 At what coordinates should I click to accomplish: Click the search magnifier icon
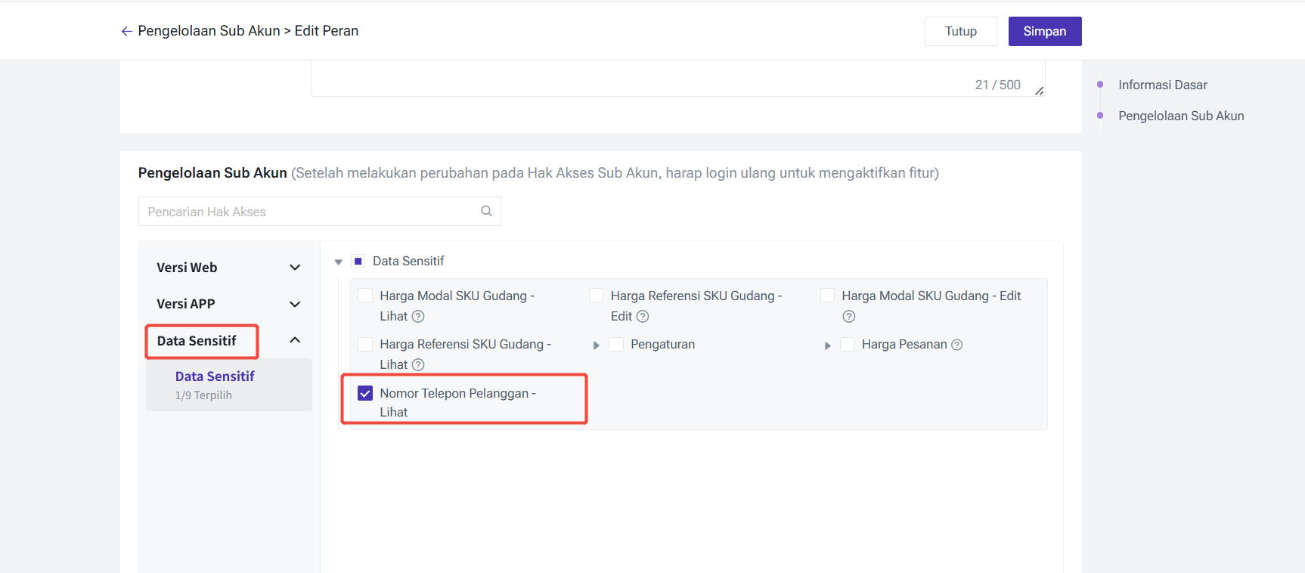tap(486, 211)
